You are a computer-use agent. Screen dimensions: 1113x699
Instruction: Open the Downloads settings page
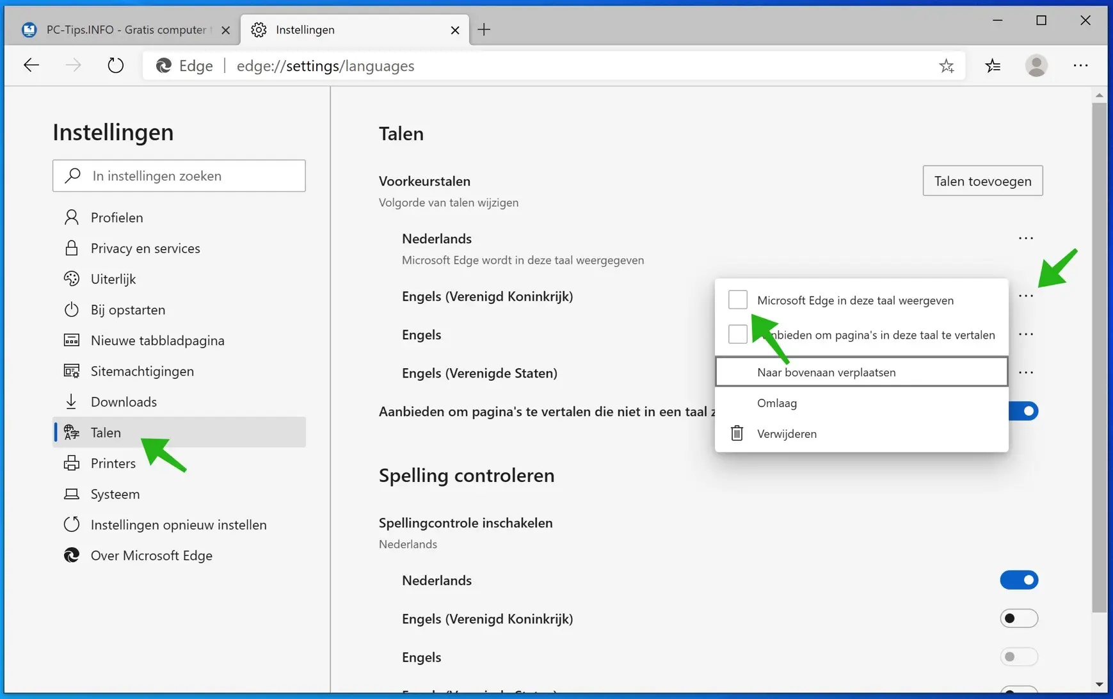pyautogui.click(x=179, y=402)
